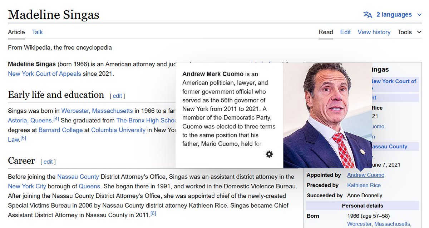Click the Massachusetts link in infobox
Screen dimensions: 429x228
[393, 224]
